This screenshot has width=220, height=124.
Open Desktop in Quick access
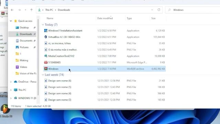24,28
